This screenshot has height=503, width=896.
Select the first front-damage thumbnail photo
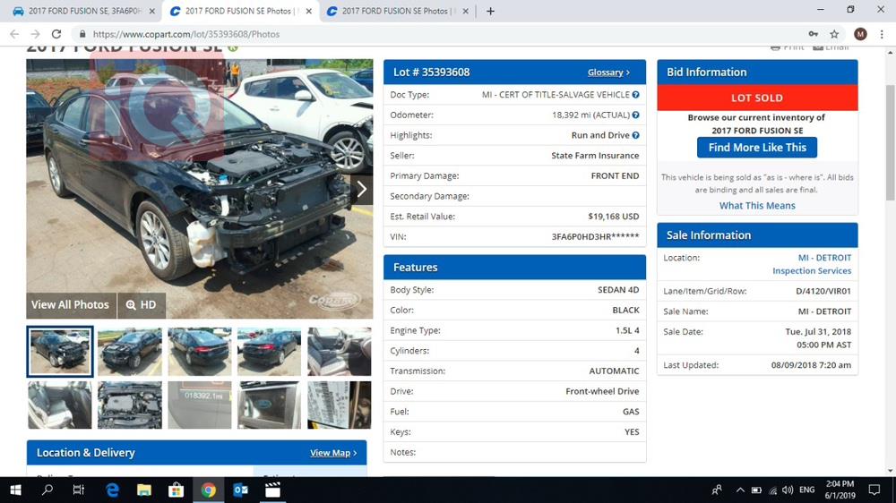pyautogui.click(x=60, y=351)
